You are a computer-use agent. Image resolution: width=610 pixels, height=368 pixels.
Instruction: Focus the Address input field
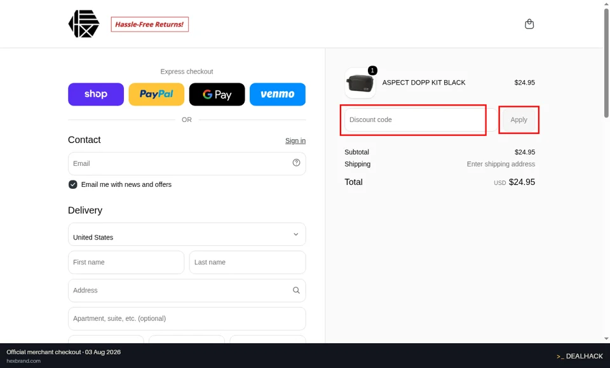187,290
